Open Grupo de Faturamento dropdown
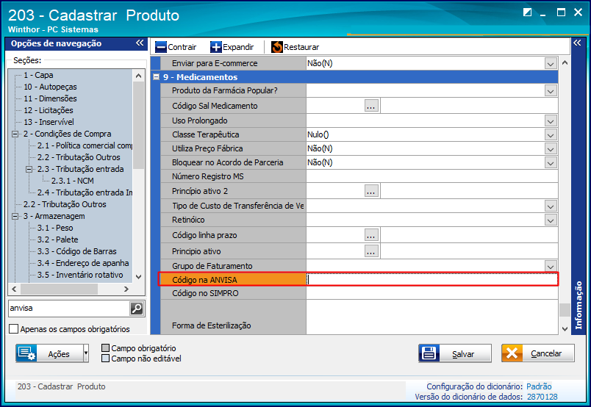The image size is (591, 407). pyautogui.click(x=551, y=266)
